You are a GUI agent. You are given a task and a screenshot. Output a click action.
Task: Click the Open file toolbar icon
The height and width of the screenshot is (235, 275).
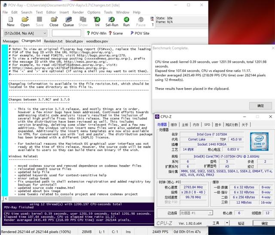pos(25,21)
